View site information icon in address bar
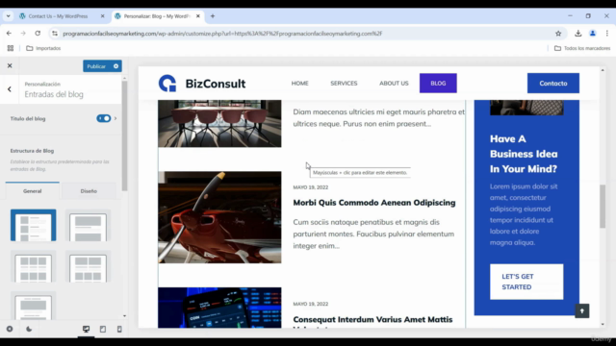 tap(55, 34)
